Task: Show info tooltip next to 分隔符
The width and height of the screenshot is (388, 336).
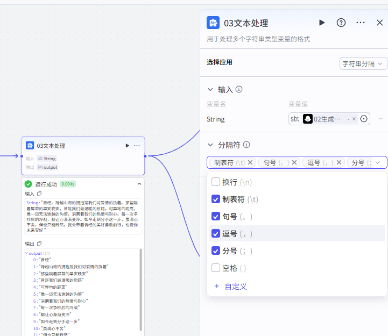Action: (246, 145)
